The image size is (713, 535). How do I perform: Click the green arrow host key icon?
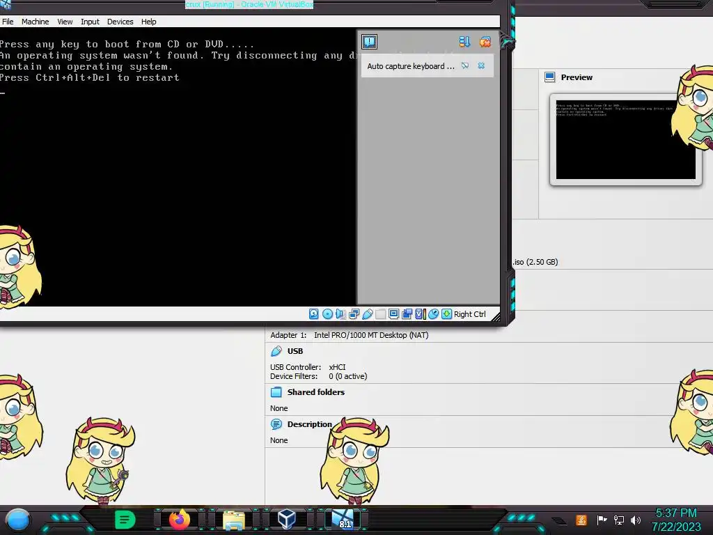pyautogui.click(x=446, y=314)
